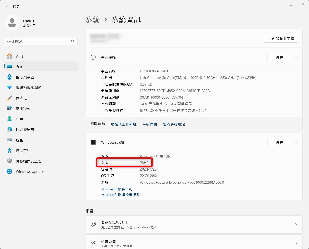Viewport: 309px width, 249px height.
Task: Click the Windows Feature Experience Pack text
Action: 182,182
